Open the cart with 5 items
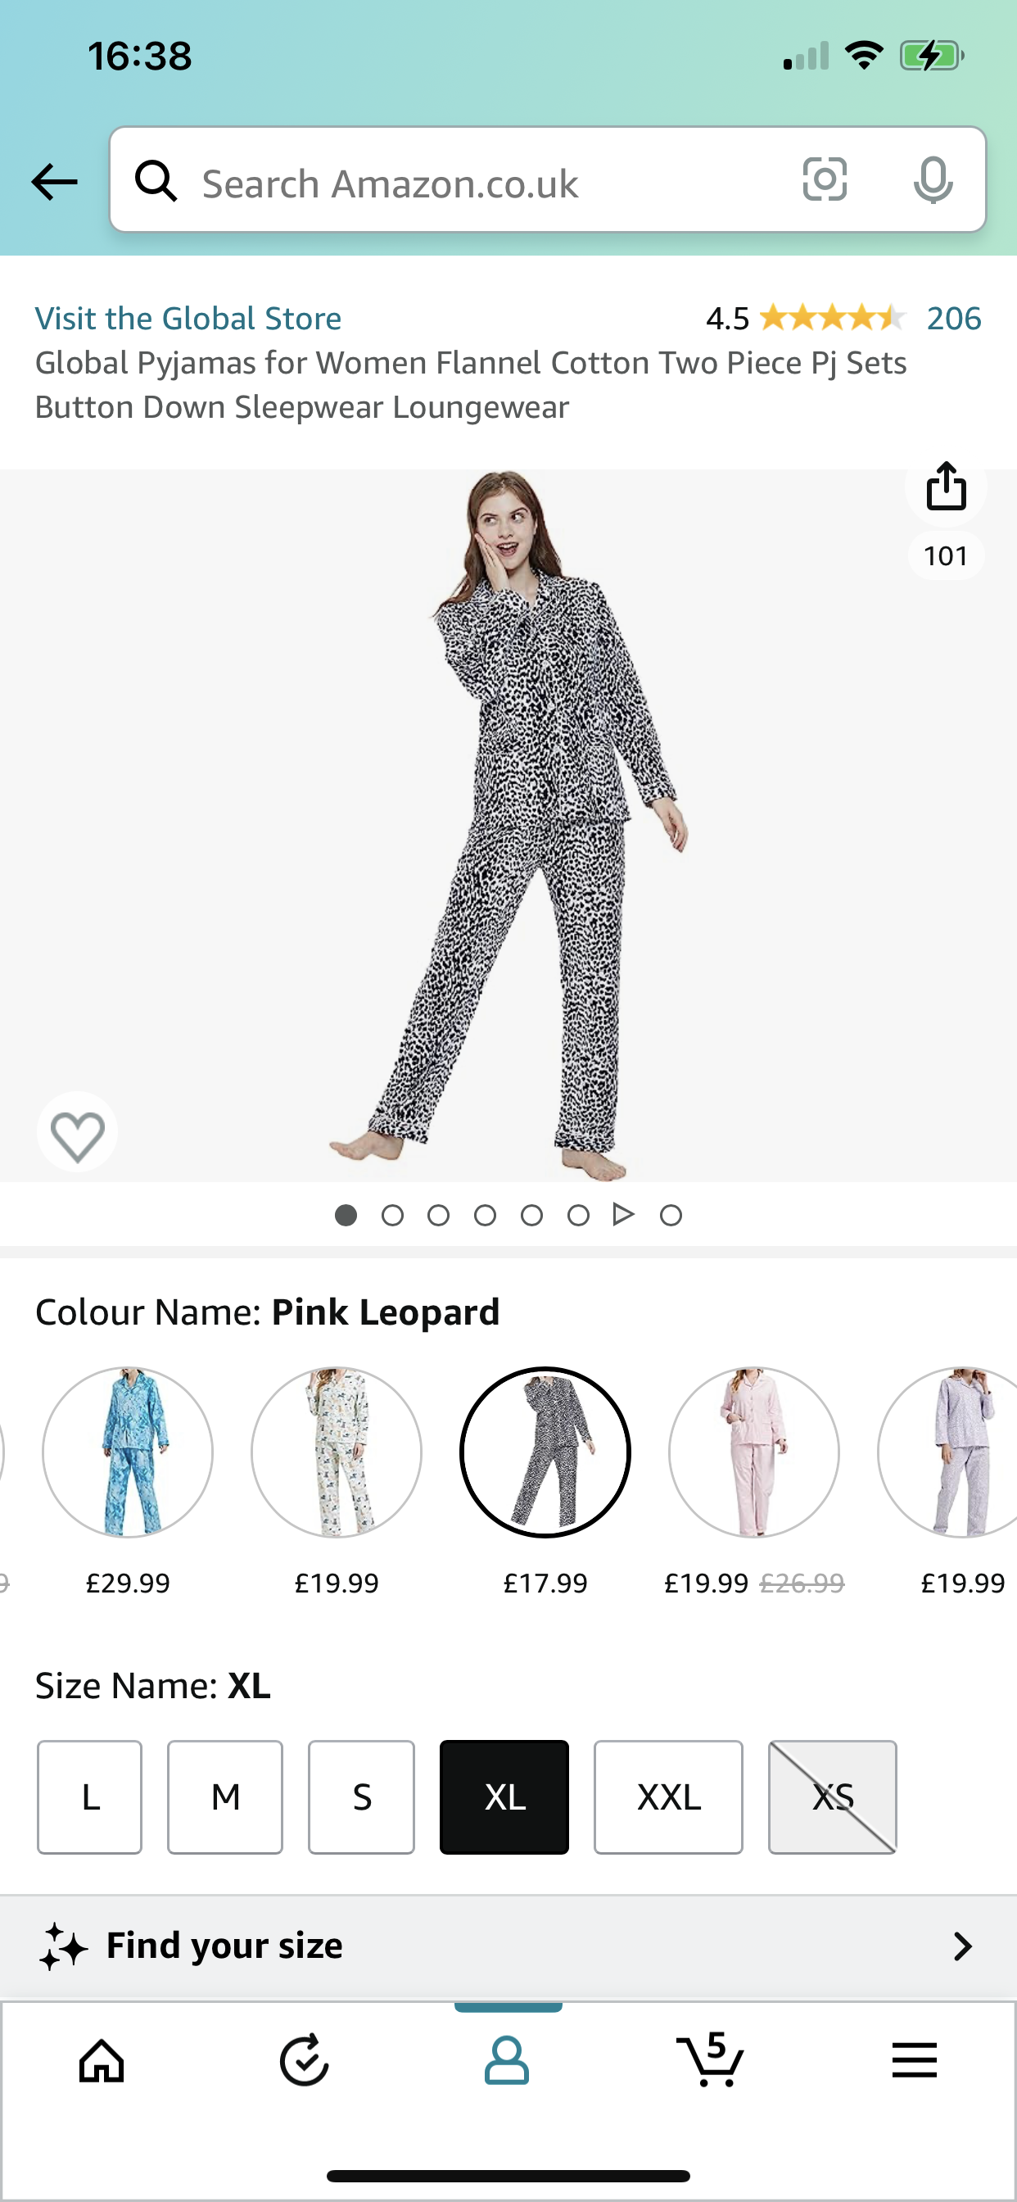Screen dimensions: 1017x2202 point(710,2060)
